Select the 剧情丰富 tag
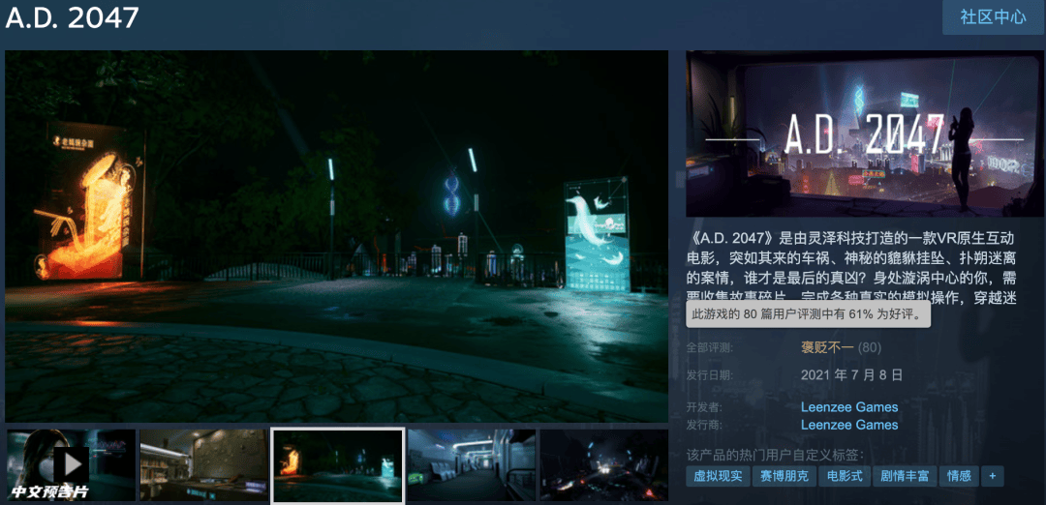The width and height of the screenshot is (1046, 505). pos(905,476)
